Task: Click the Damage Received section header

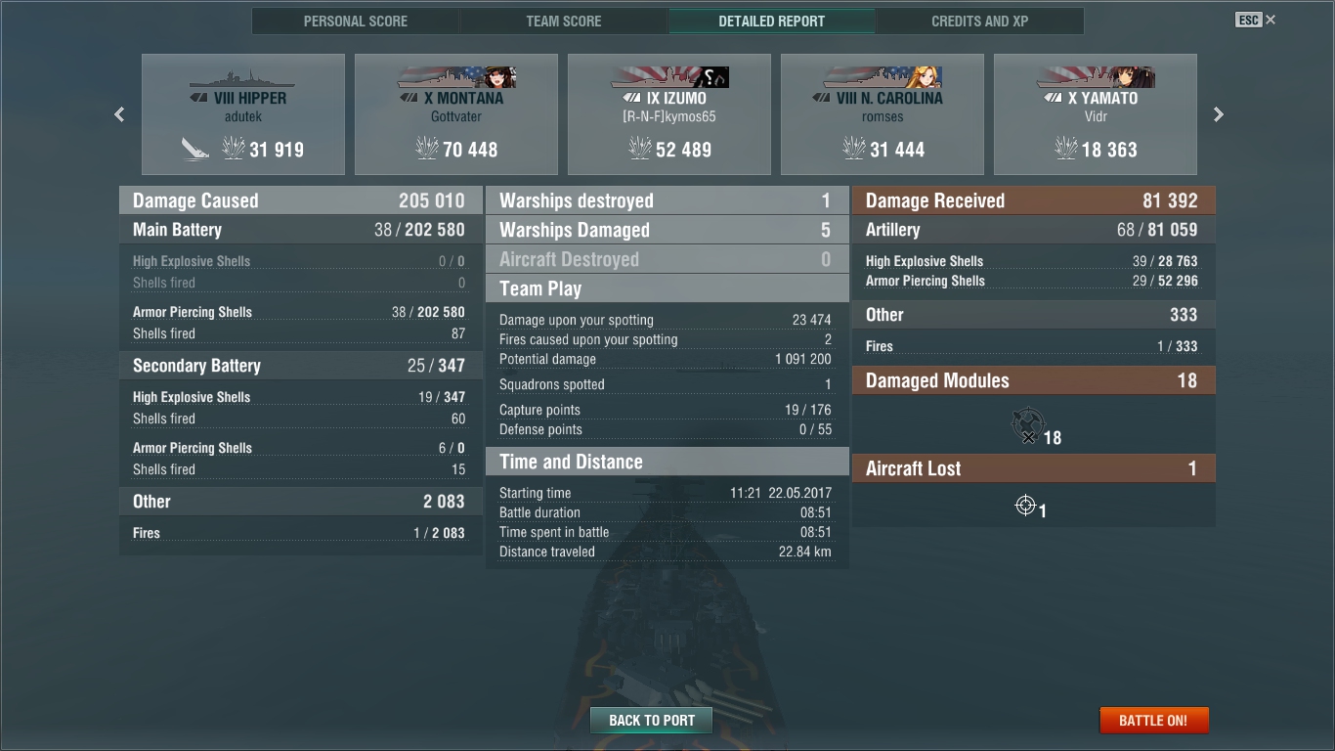Action: click(x=1034, y=200)
